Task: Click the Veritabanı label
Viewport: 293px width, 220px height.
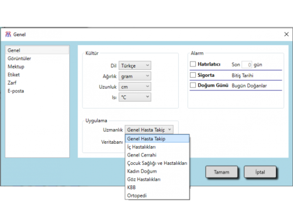Action: 112,142
